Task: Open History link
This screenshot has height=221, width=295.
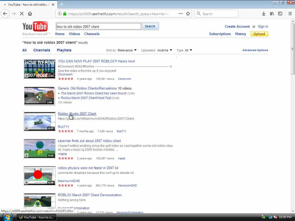Action: (240, 34)
